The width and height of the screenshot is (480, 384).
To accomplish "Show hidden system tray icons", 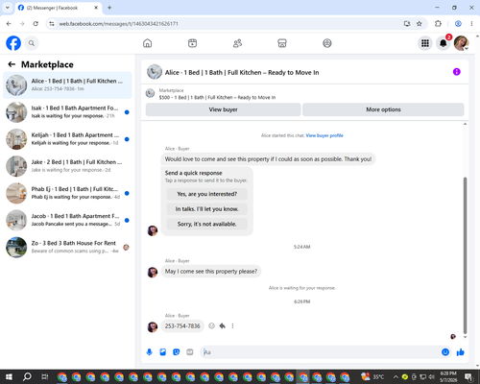I will pyautogui.click(x=396, y=376).
